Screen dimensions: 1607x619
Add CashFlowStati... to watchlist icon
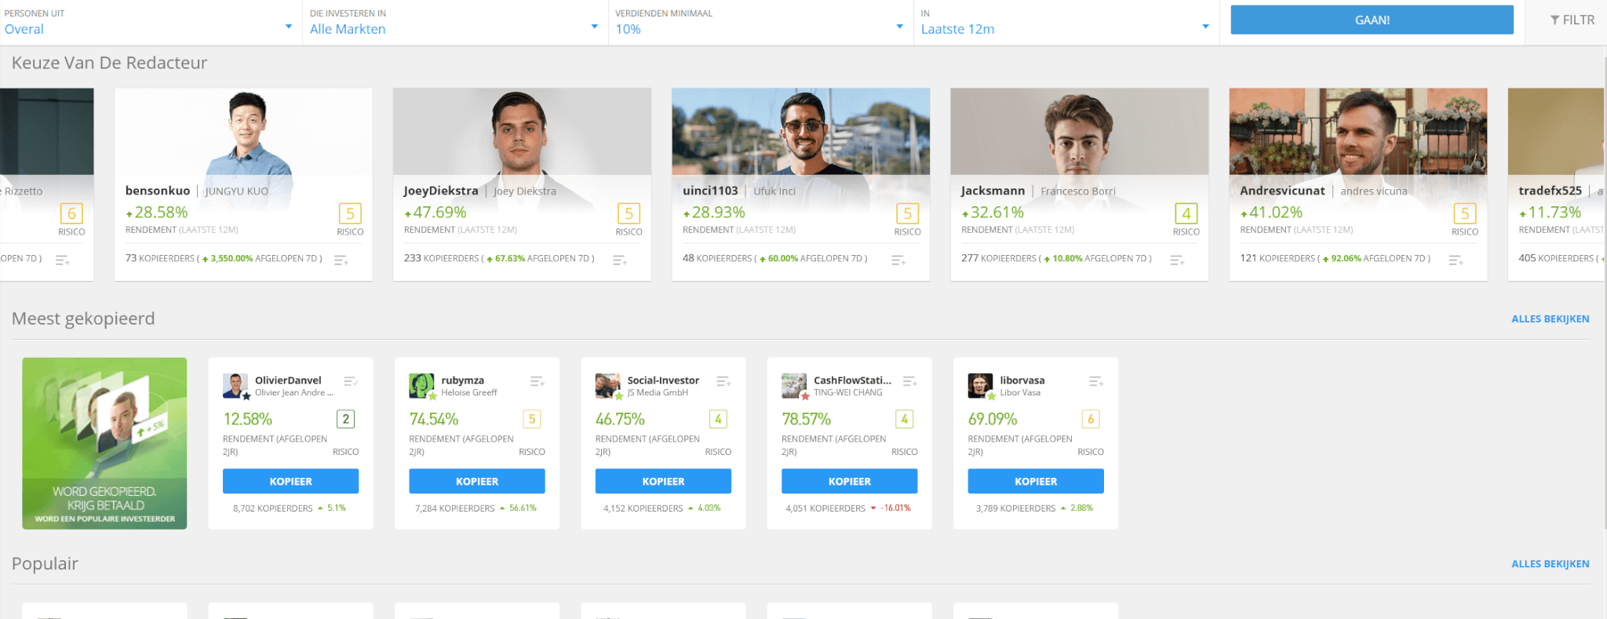pyautogui.click(x=909, y=381)
